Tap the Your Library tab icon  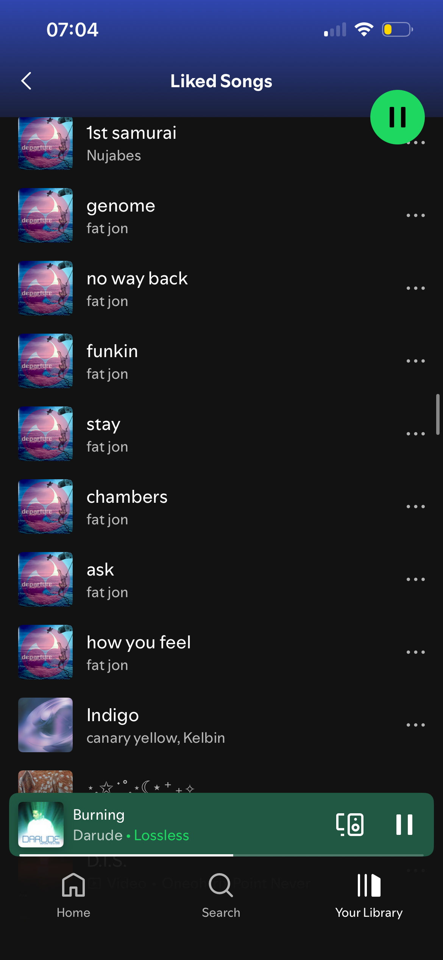(369, 885)
